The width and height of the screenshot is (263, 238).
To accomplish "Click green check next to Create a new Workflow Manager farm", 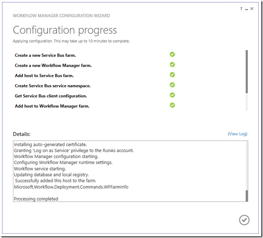I will click(172, 65).
